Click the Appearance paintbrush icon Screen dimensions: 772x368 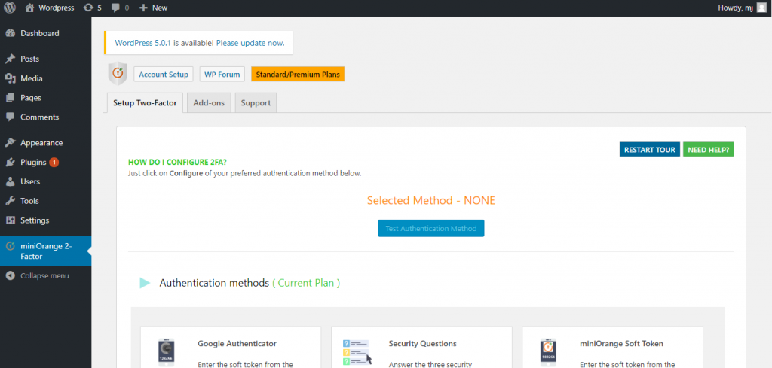(10, 143)
